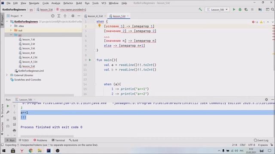
Task: Click error count indicator in editor
Action: click(255, 22)
